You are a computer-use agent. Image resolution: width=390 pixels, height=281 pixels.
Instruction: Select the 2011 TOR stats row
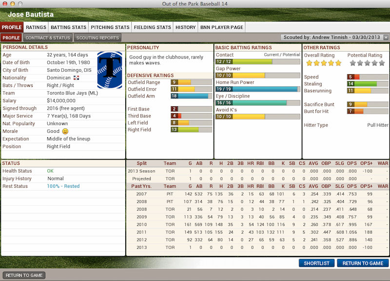257,232
